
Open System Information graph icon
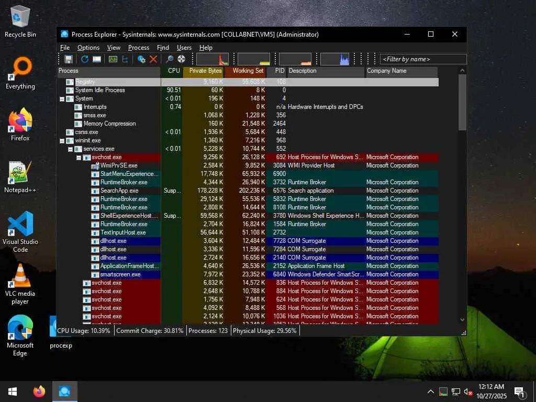[x=113, y=59]
